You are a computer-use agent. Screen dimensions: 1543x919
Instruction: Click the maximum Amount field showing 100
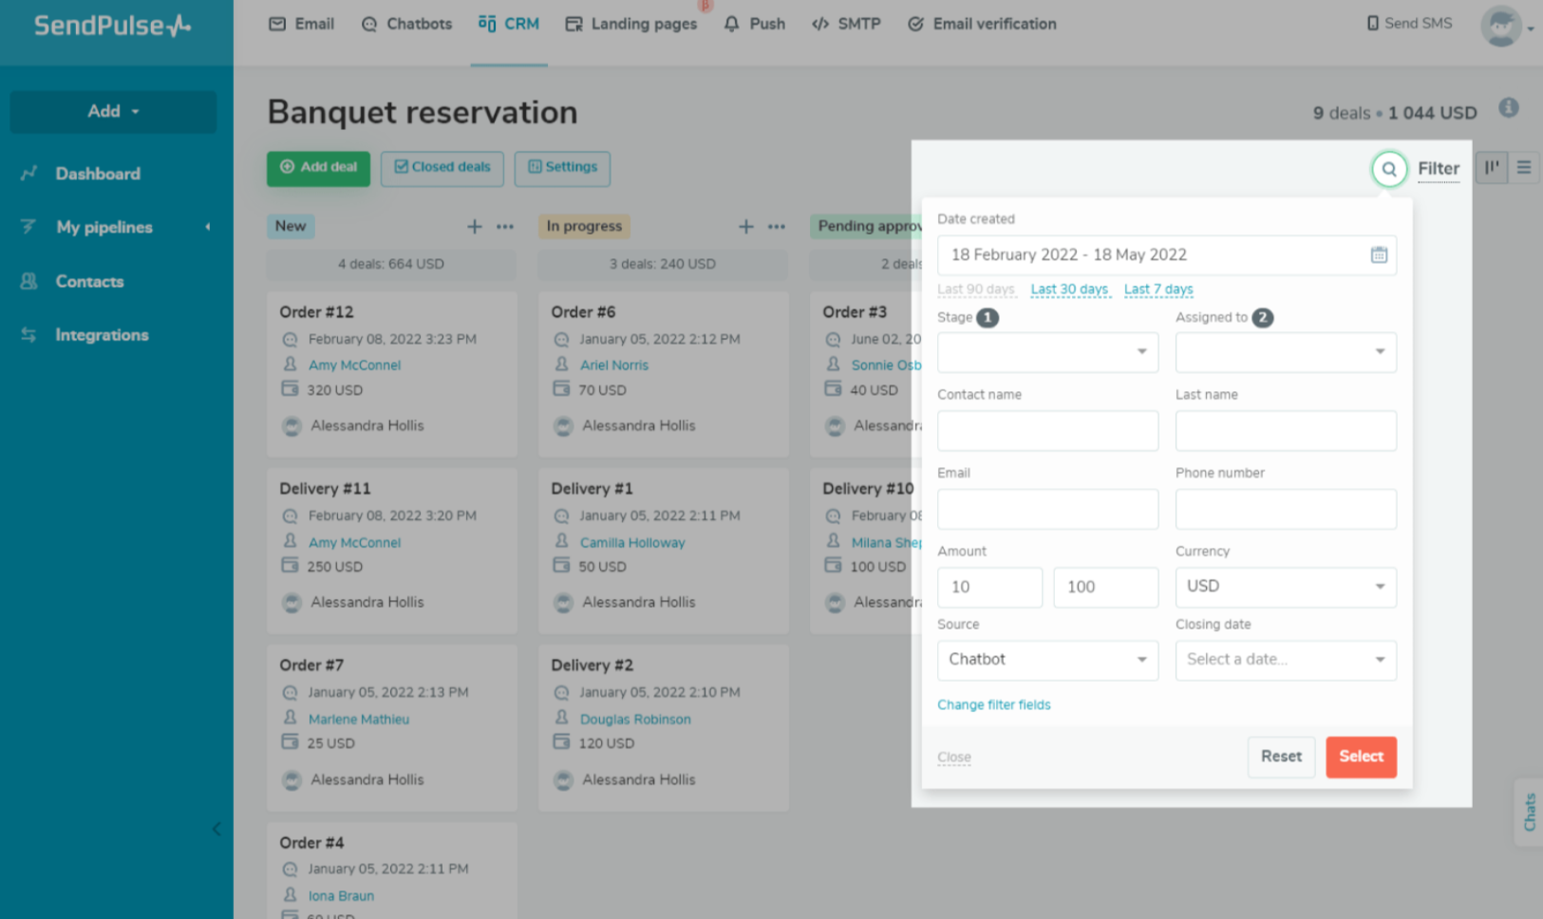tap(1105, 587)
